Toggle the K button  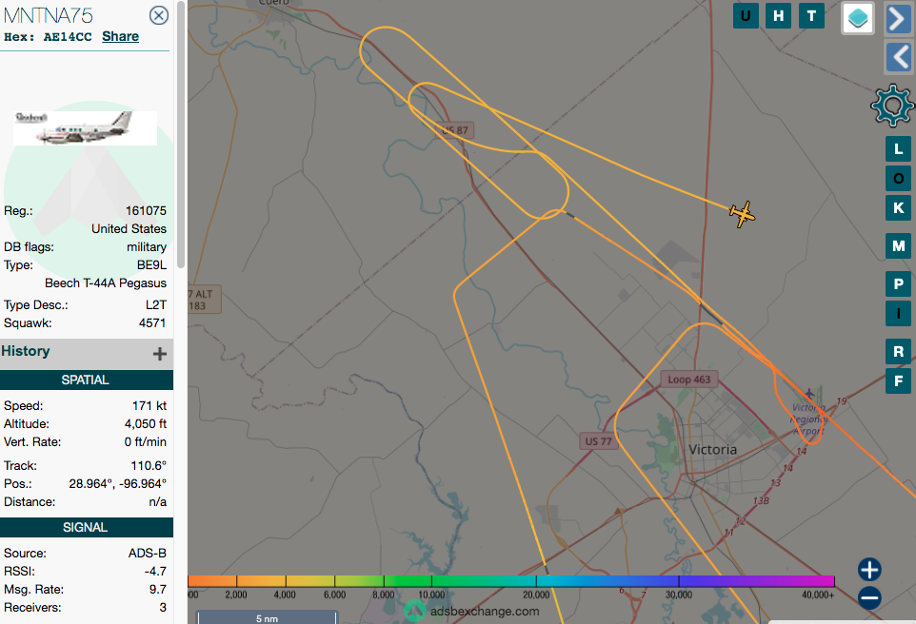899,207
